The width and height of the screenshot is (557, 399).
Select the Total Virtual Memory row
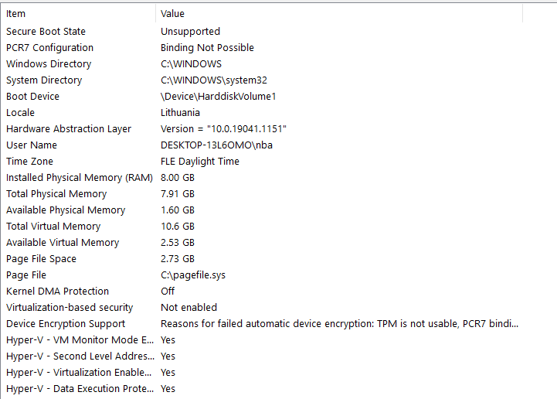coord(53,227)
